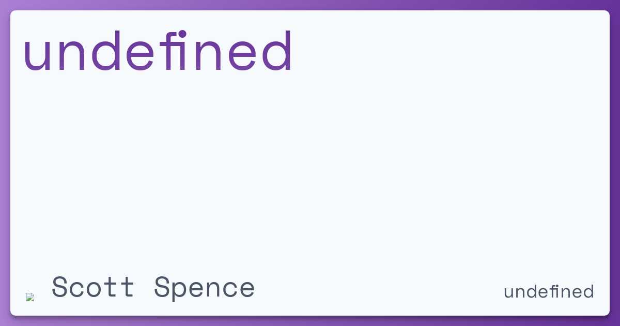This screenshot has width=620, height=326.
Task: Click the purple border above the card
Action: [x=310, y=5]
